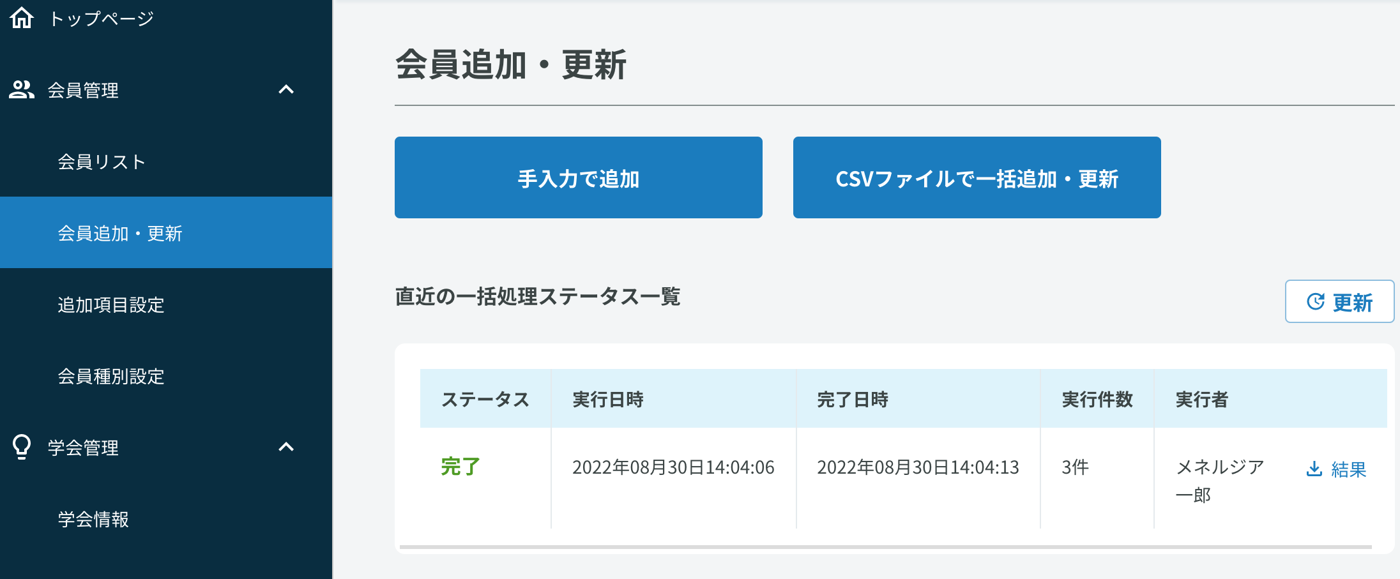Navigate to 学会情報 in the sidebar
1400x579 pixels.
tap(93, 520)
